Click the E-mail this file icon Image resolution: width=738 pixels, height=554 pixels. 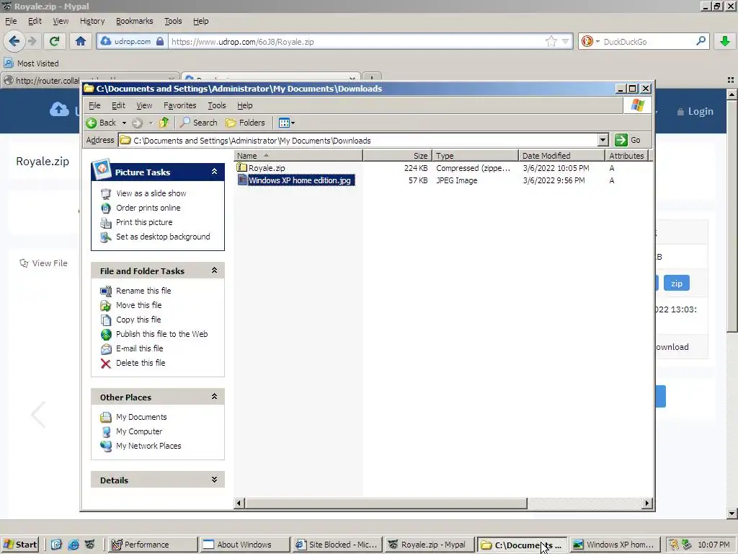point(106,349)
